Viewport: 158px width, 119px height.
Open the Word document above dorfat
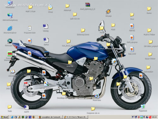46,26
